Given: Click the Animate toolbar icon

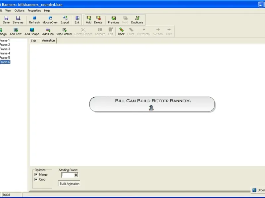Looking at the screenshot, I should coord(100,31).
